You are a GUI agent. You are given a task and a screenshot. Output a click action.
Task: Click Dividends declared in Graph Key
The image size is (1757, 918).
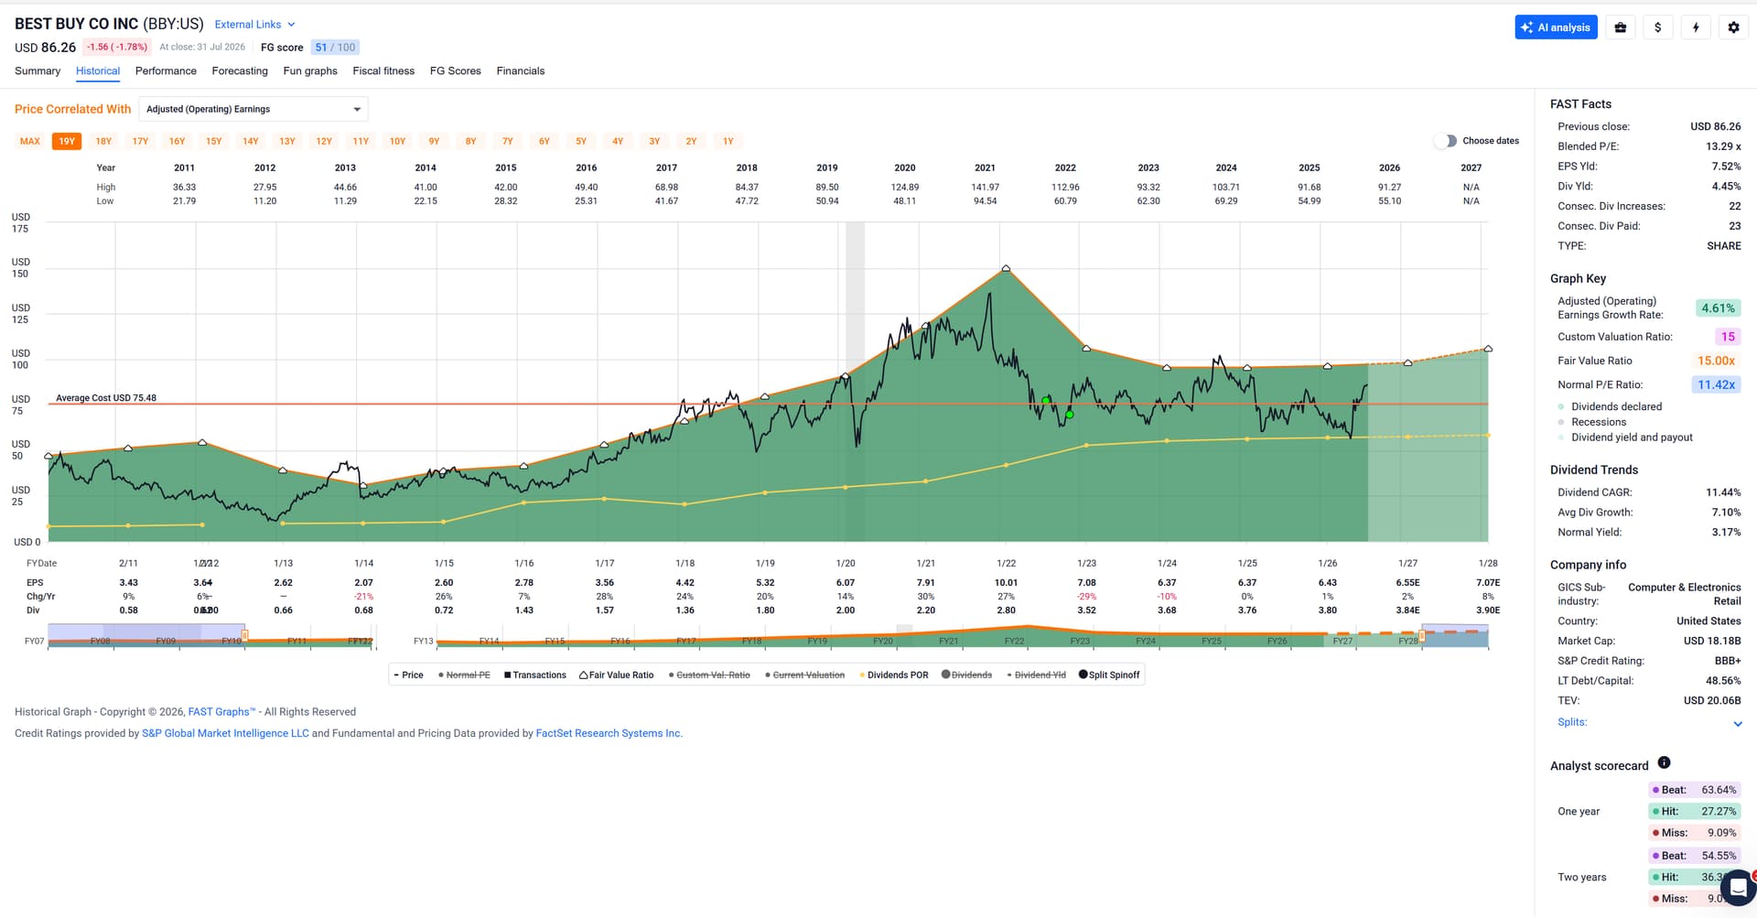pyautogui.click(x=1616, y=406)
